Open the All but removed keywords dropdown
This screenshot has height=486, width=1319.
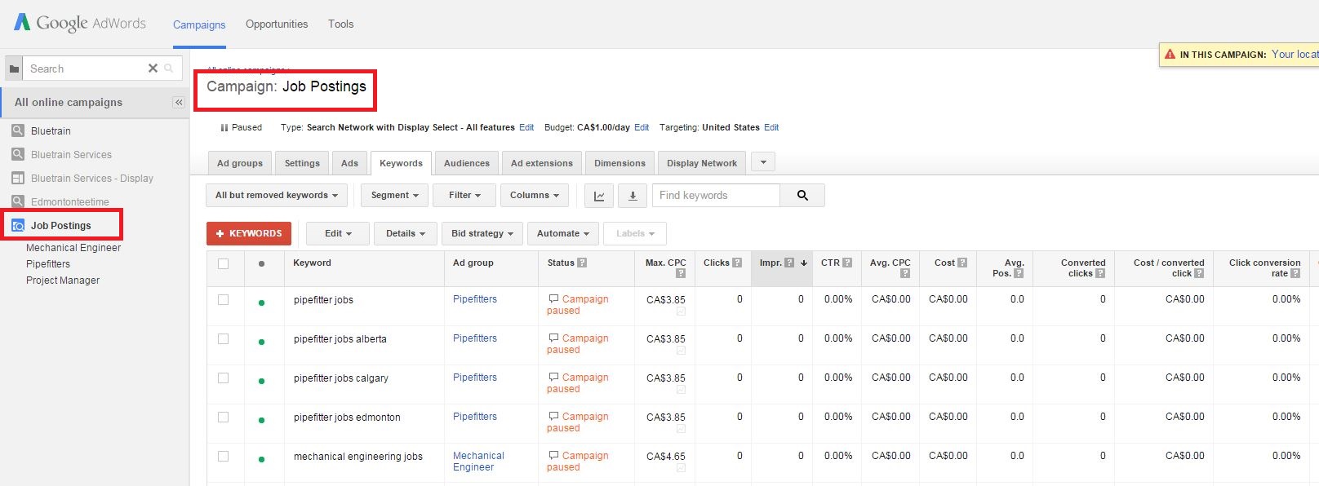click(x=277, y=196)
